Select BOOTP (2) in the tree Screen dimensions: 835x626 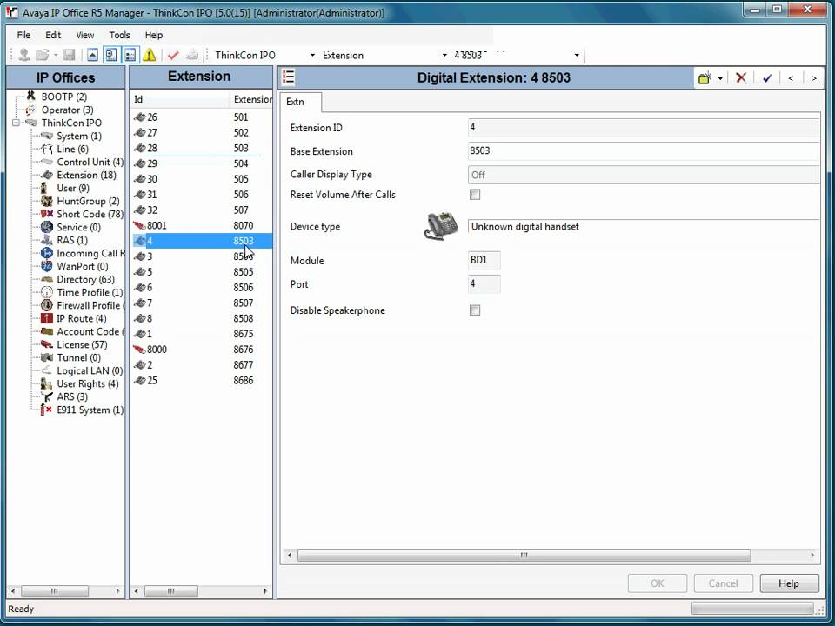pos(63,97)
